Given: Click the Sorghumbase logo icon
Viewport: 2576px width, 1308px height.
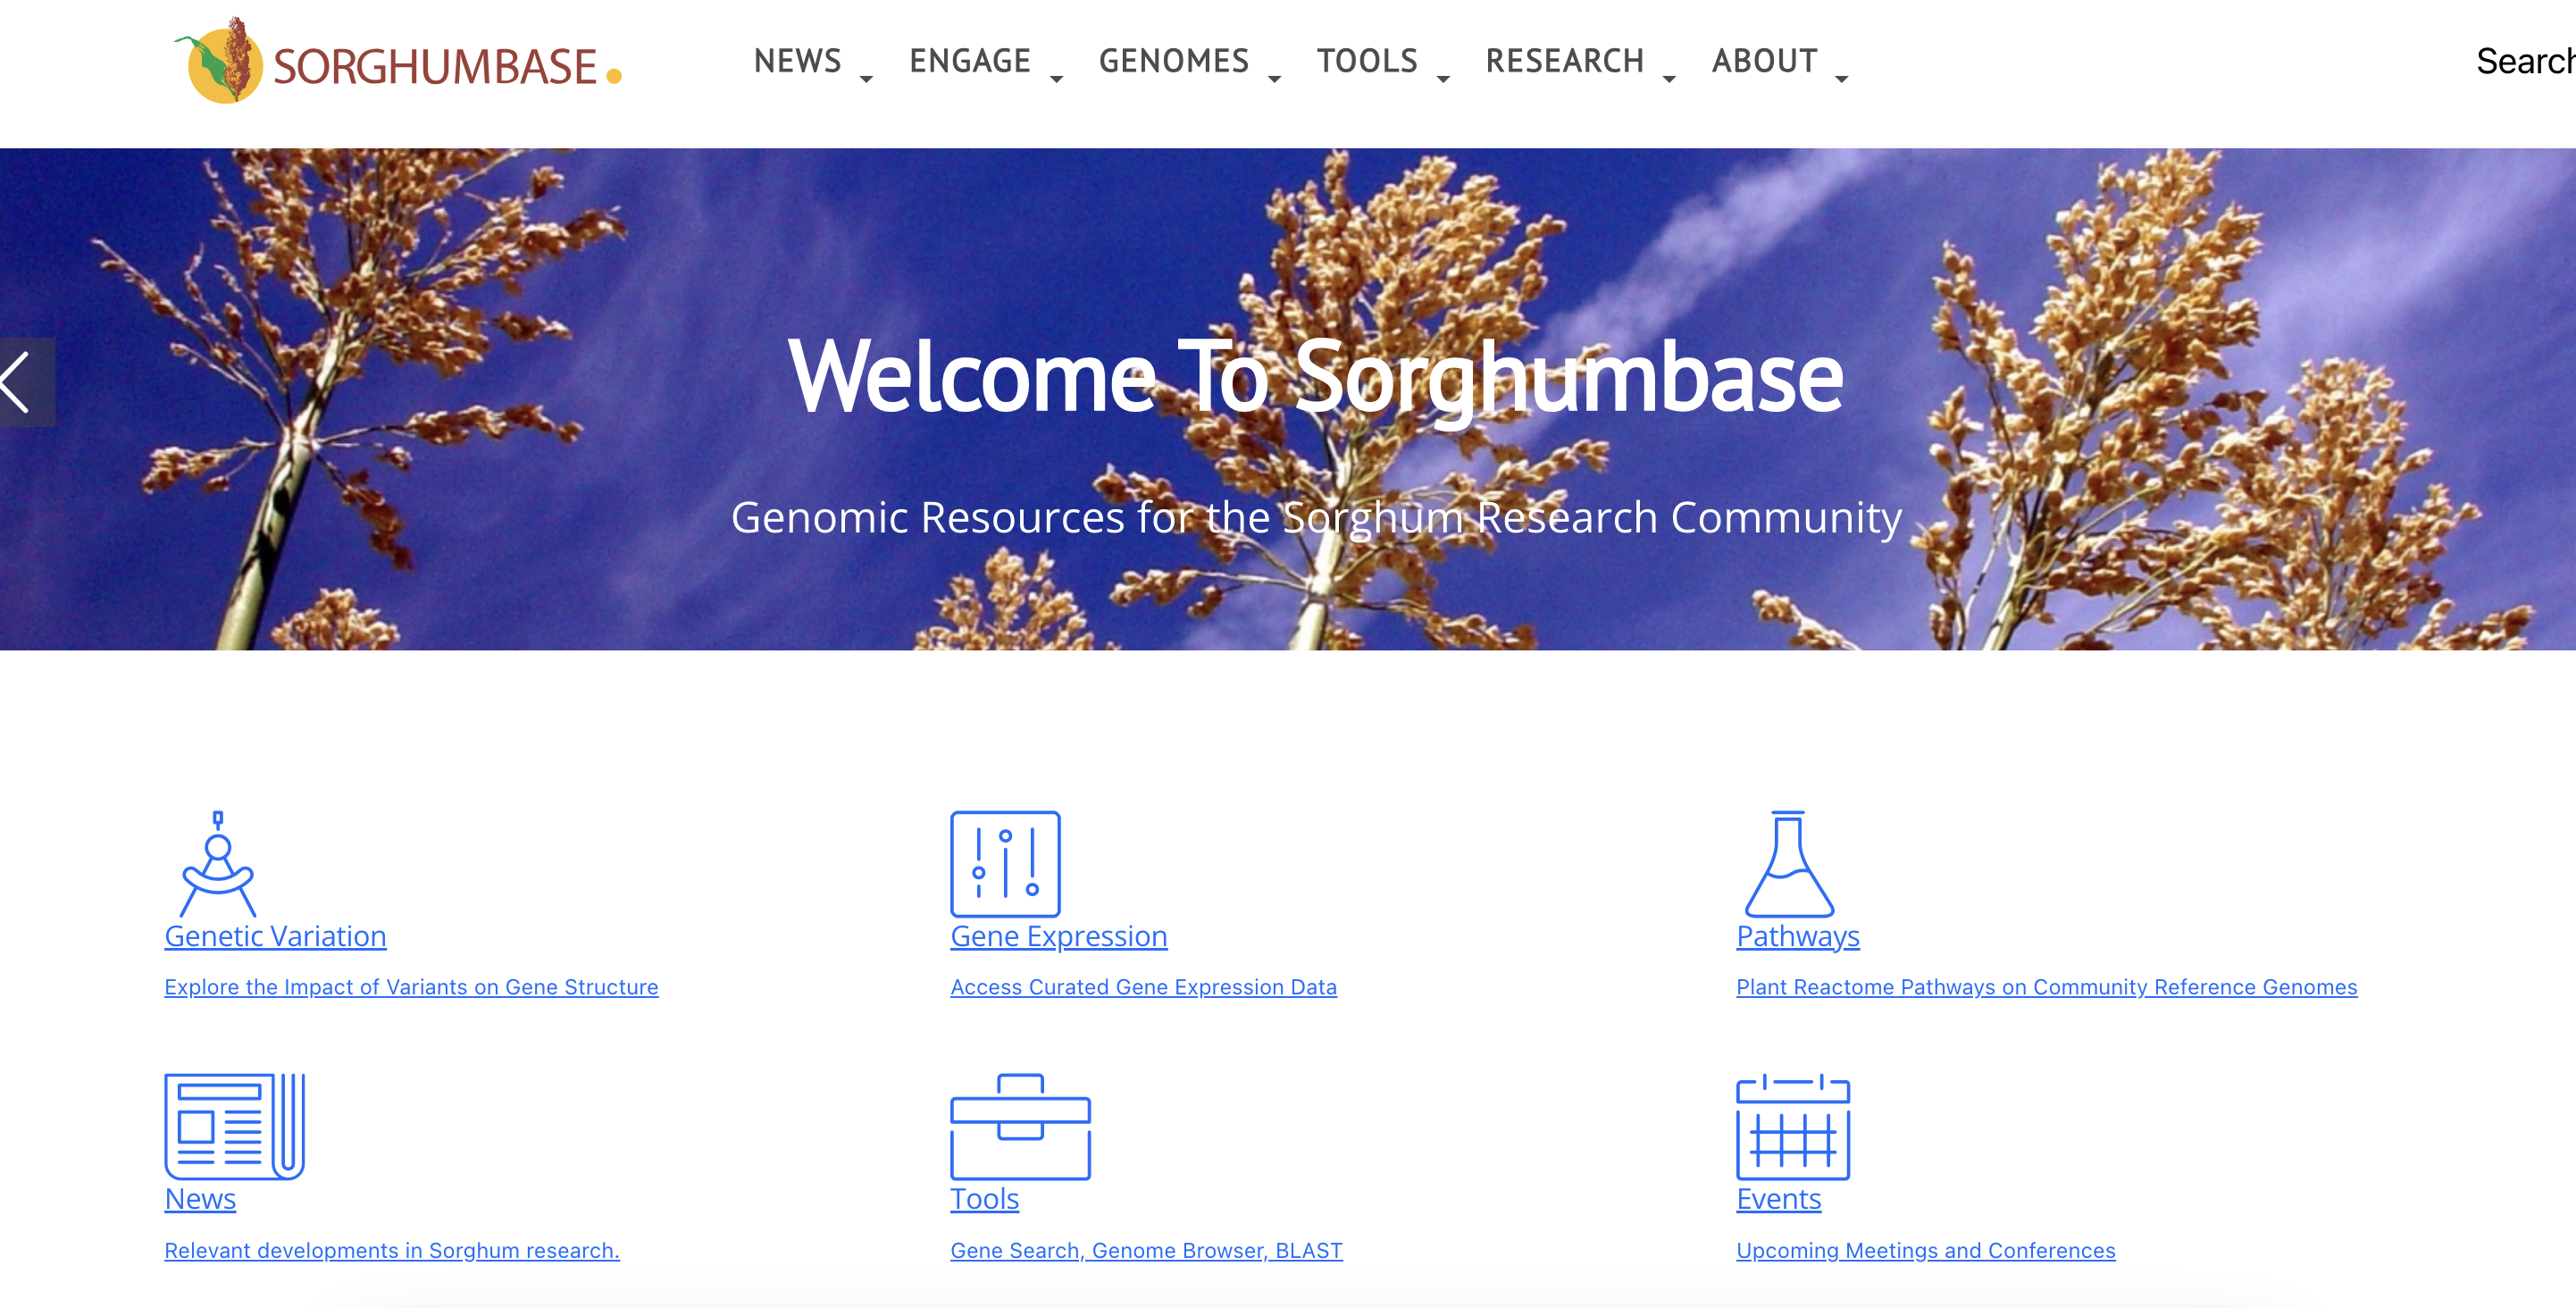Looking at the screenshot, I should [221, 60].
